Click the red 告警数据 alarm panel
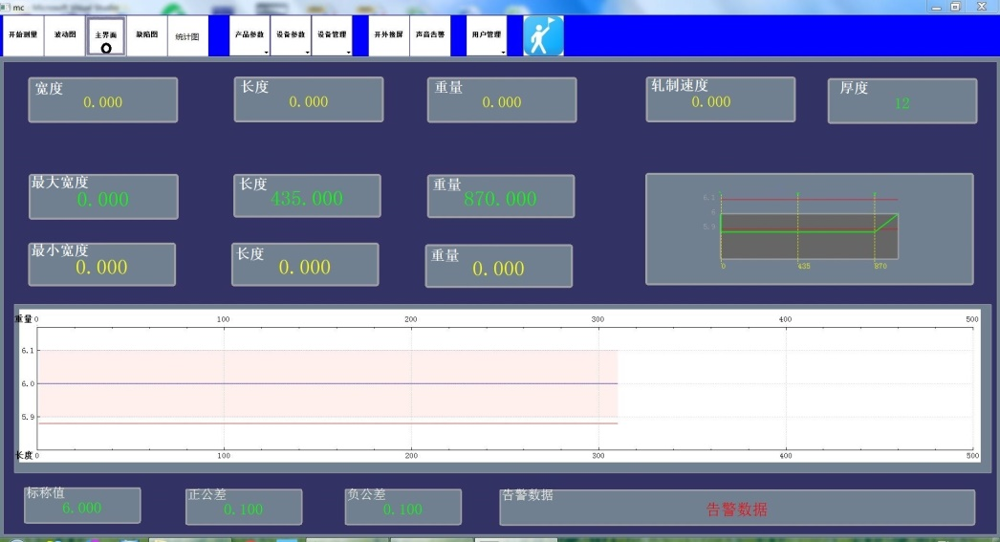Image resolution: width=1000 pixels, height=542 pixels. pos(736,508)
